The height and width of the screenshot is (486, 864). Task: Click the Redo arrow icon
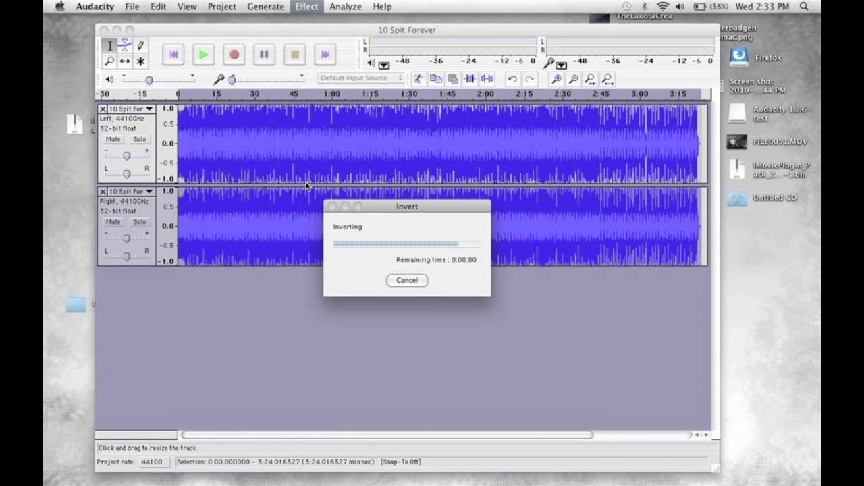point(529,79)
